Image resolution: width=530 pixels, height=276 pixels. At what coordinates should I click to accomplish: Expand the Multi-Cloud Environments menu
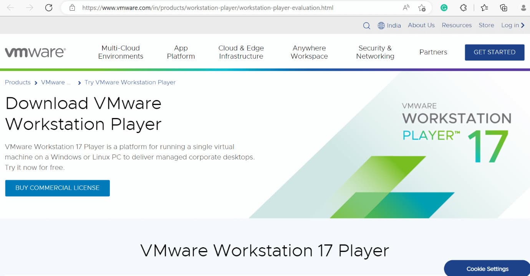click(121, 52)
